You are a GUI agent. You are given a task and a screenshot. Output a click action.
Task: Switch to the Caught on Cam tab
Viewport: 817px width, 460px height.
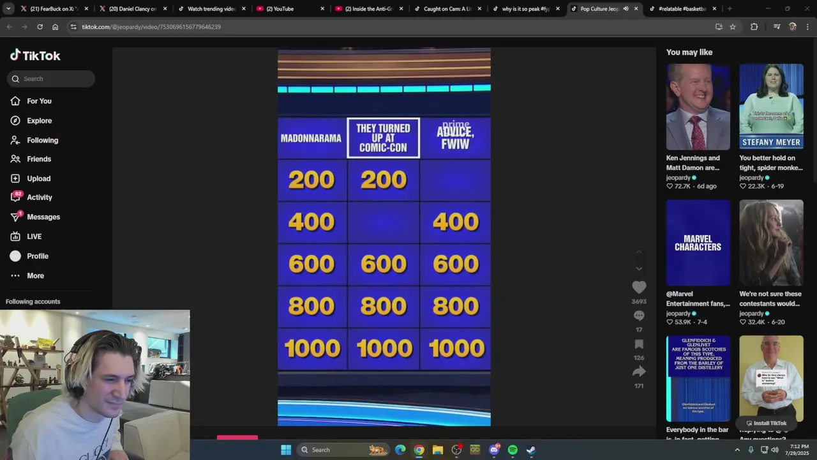coord(447,9)
